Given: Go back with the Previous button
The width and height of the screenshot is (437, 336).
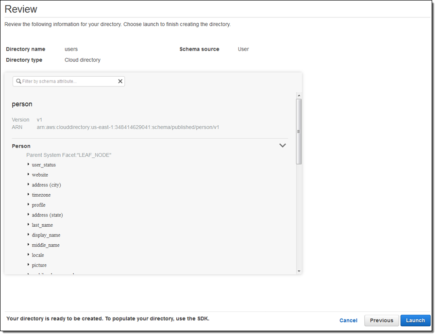Looking at the screenshot, I should 382,320.
